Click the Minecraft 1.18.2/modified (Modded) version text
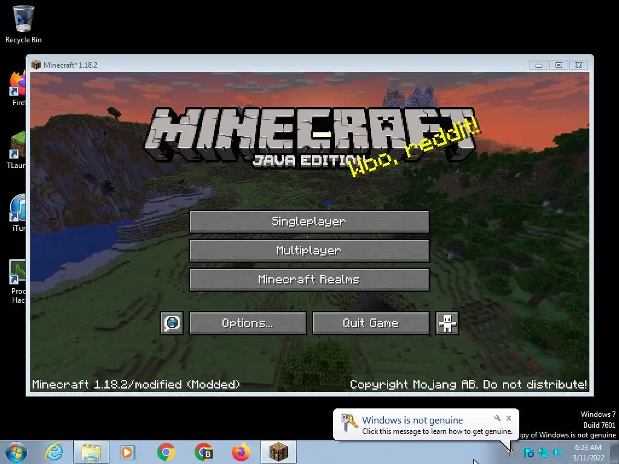This screenshot has height=464, width=619. pyautogui.click(x=136, y=384)
